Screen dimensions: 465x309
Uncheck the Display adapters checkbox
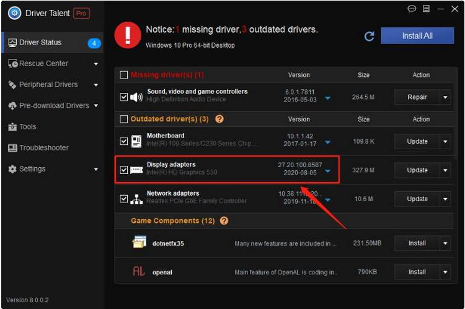tap(123, 170)
